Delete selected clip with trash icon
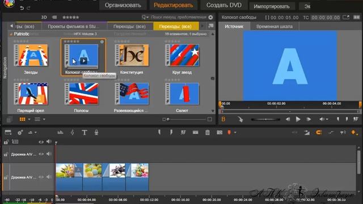 tap(208, 132)
